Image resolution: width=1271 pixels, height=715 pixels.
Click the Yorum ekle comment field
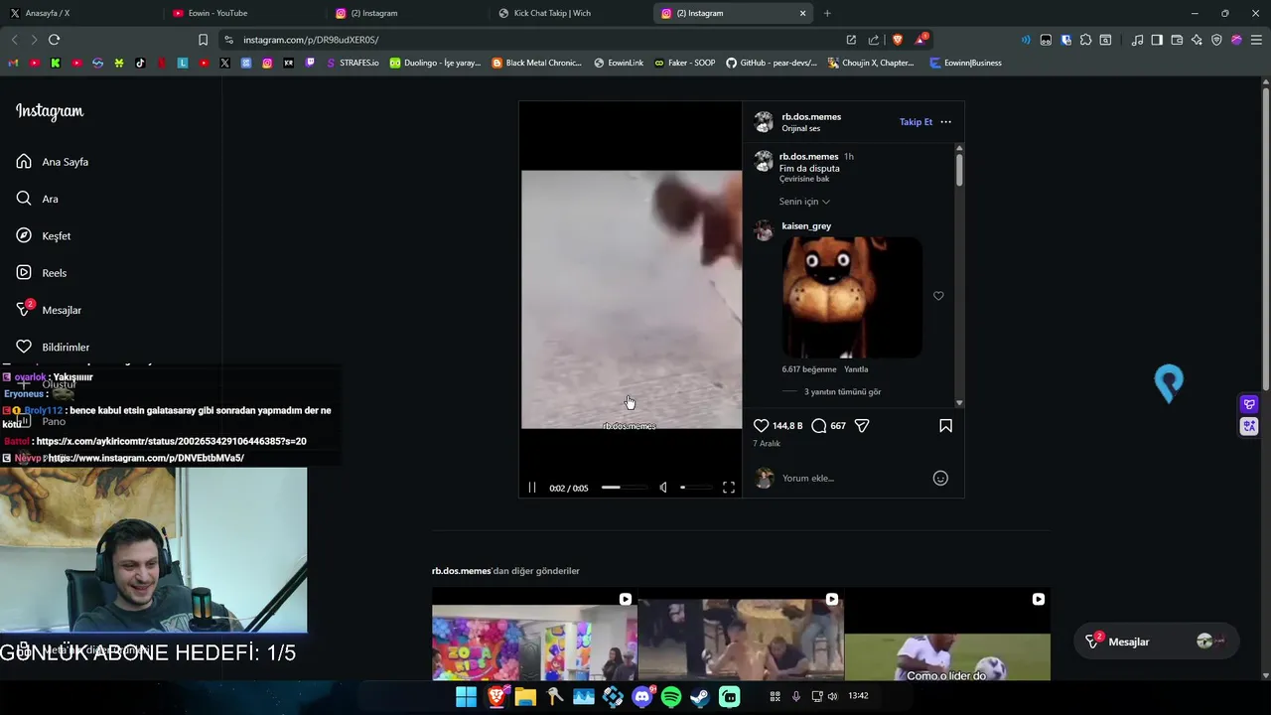click(x=854, y=478)
